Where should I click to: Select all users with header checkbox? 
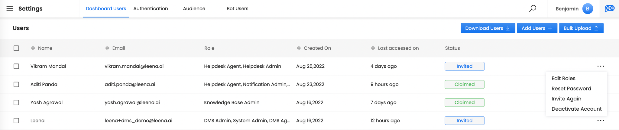point(16,48)
